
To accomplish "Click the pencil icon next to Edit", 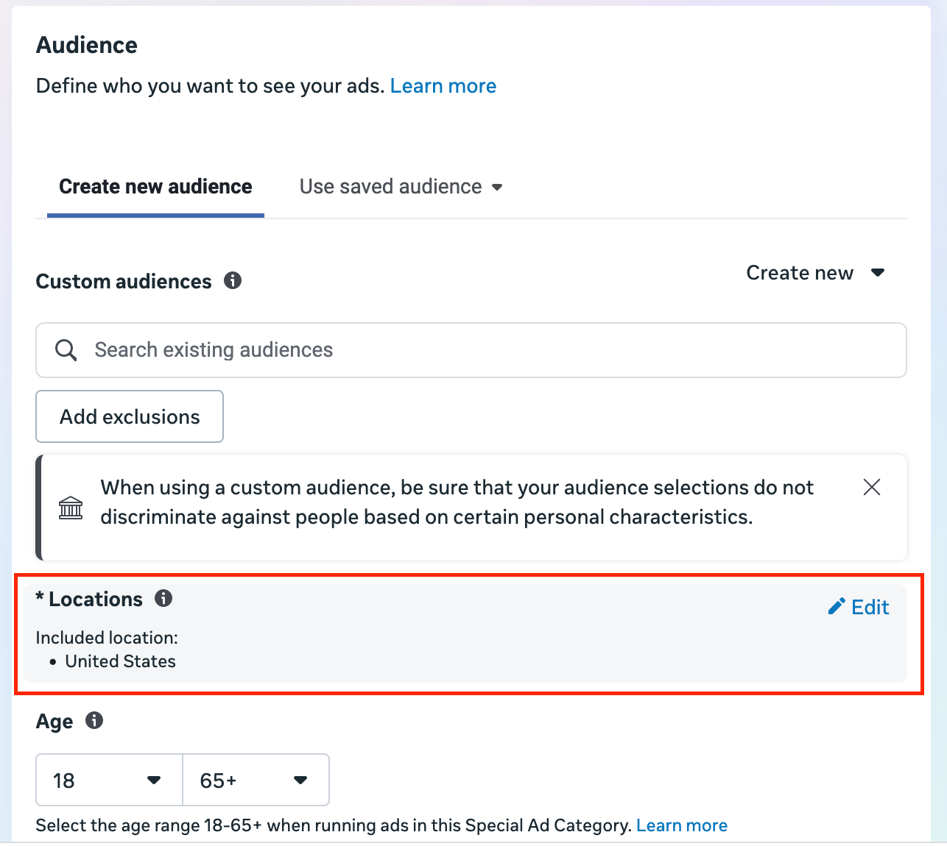I will (x=837, y=607).
